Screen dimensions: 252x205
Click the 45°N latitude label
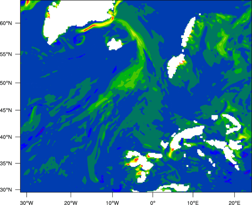click(6, 110)
